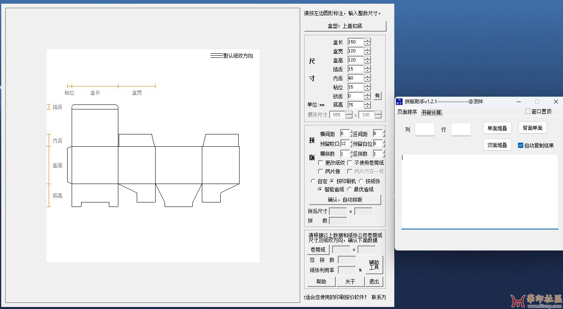Adjust the 盒高 spinner arrows
This screenshot has width=563, height=309.
(368, 60)
